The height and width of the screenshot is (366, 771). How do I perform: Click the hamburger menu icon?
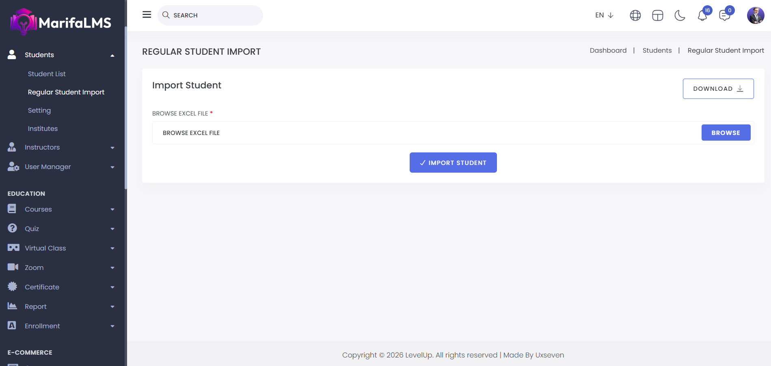pyautogui.click(x=147, y=15)
